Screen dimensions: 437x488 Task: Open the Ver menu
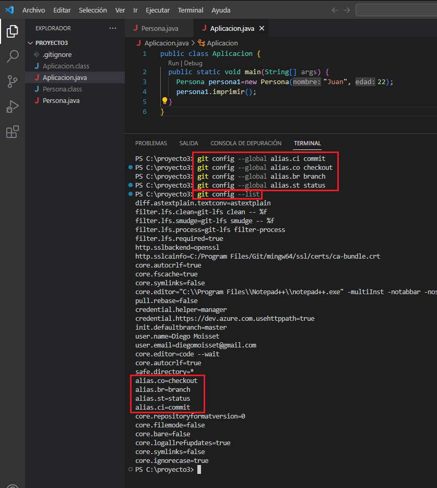click(x=120, y=10)
